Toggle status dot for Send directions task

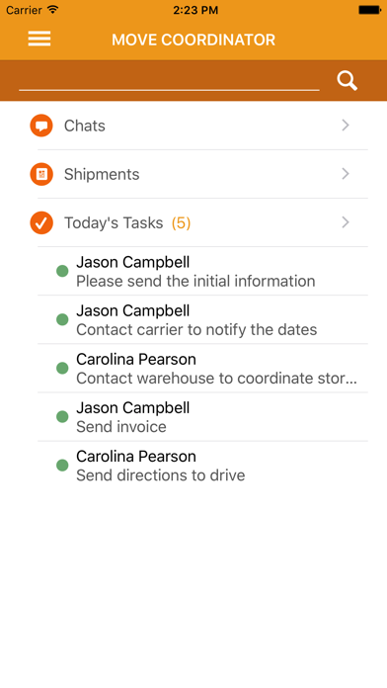[62, 466]
